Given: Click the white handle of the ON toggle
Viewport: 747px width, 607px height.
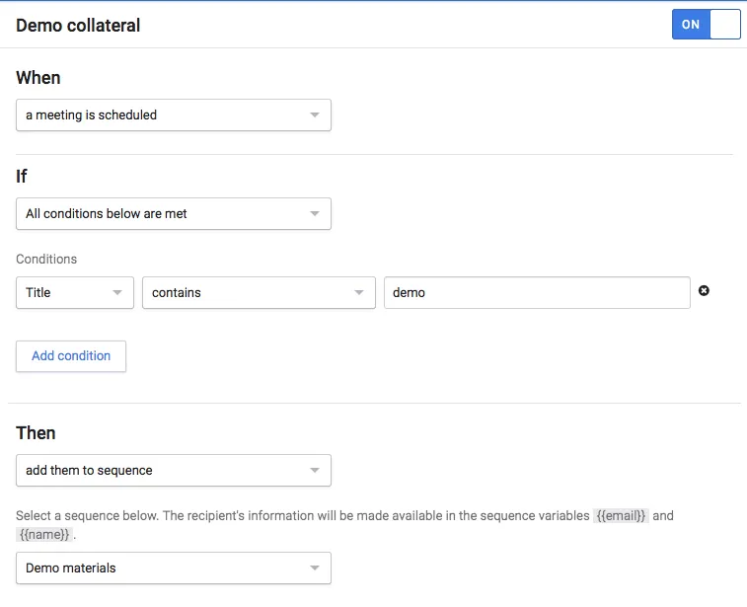Looking at the screenshot, I should tap(725, 25).
